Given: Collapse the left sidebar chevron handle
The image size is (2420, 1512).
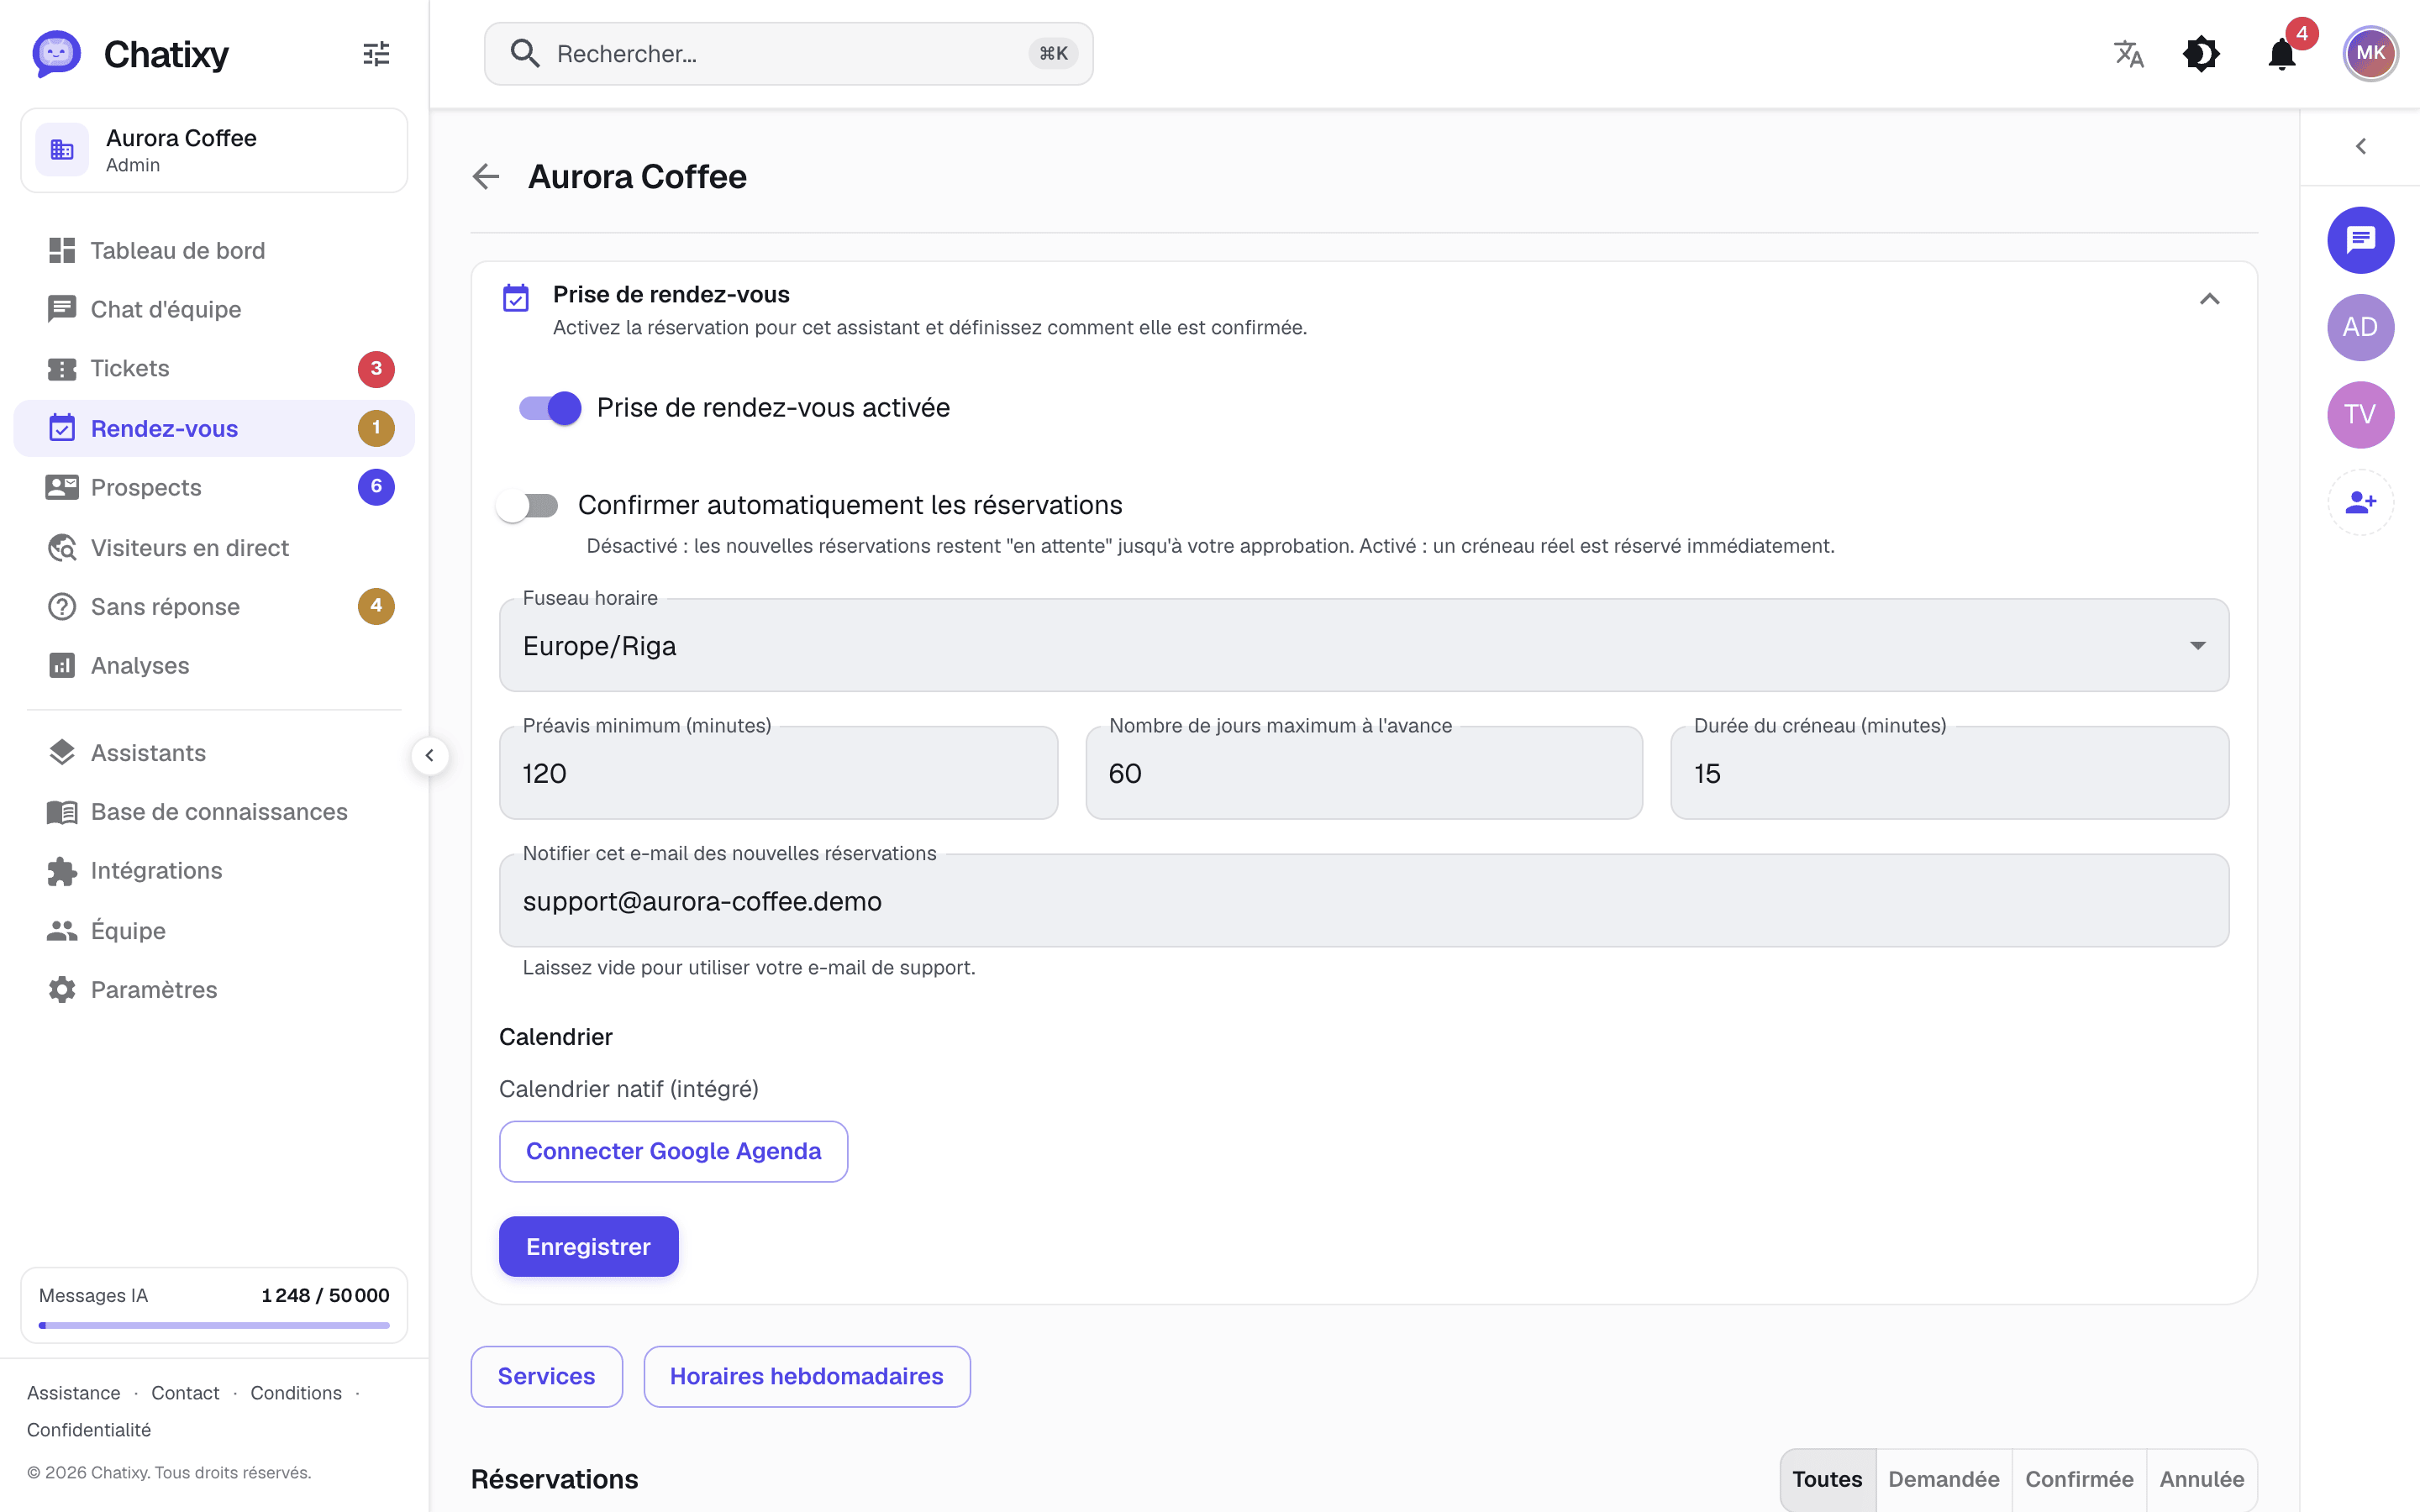Looking at the screenshot, I should tap(430, 755).
